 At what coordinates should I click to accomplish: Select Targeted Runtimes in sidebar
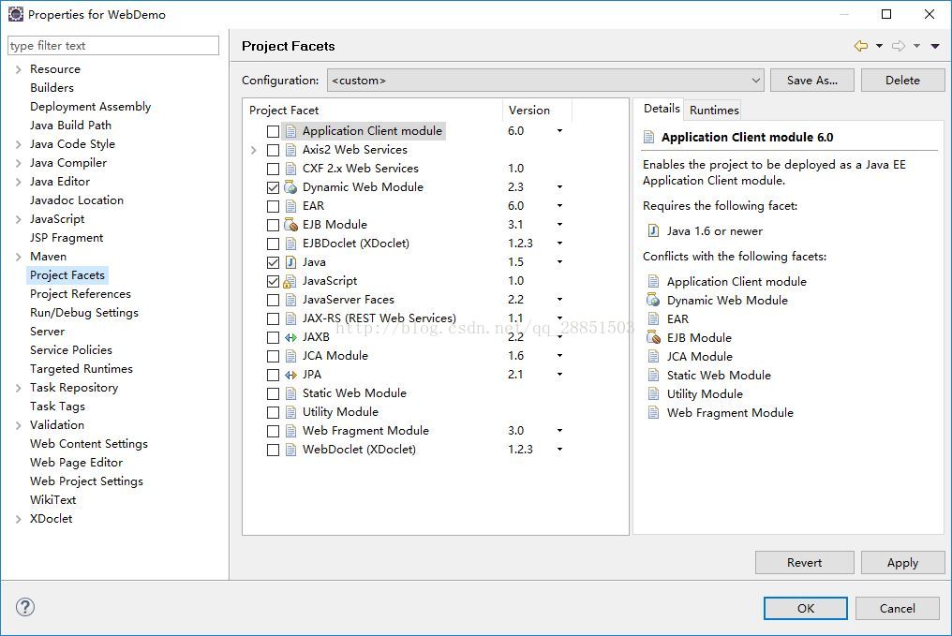pos(82,368)
